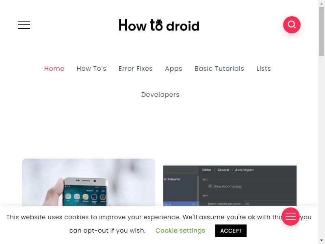Accept cookies with the ACCEPT button

[x=231, y=231]
